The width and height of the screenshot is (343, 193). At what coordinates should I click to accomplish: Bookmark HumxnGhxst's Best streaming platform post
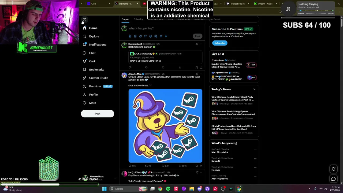coord(196,68)
